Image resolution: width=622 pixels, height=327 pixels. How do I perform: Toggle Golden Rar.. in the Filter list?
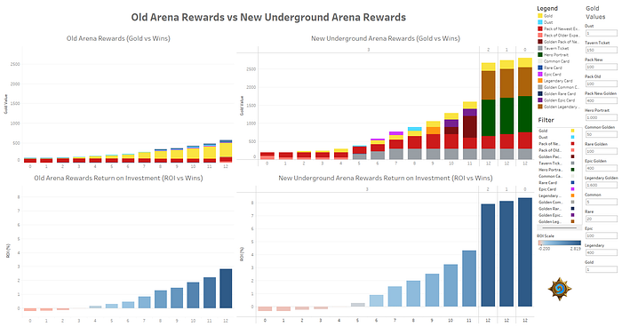[557, 208]
